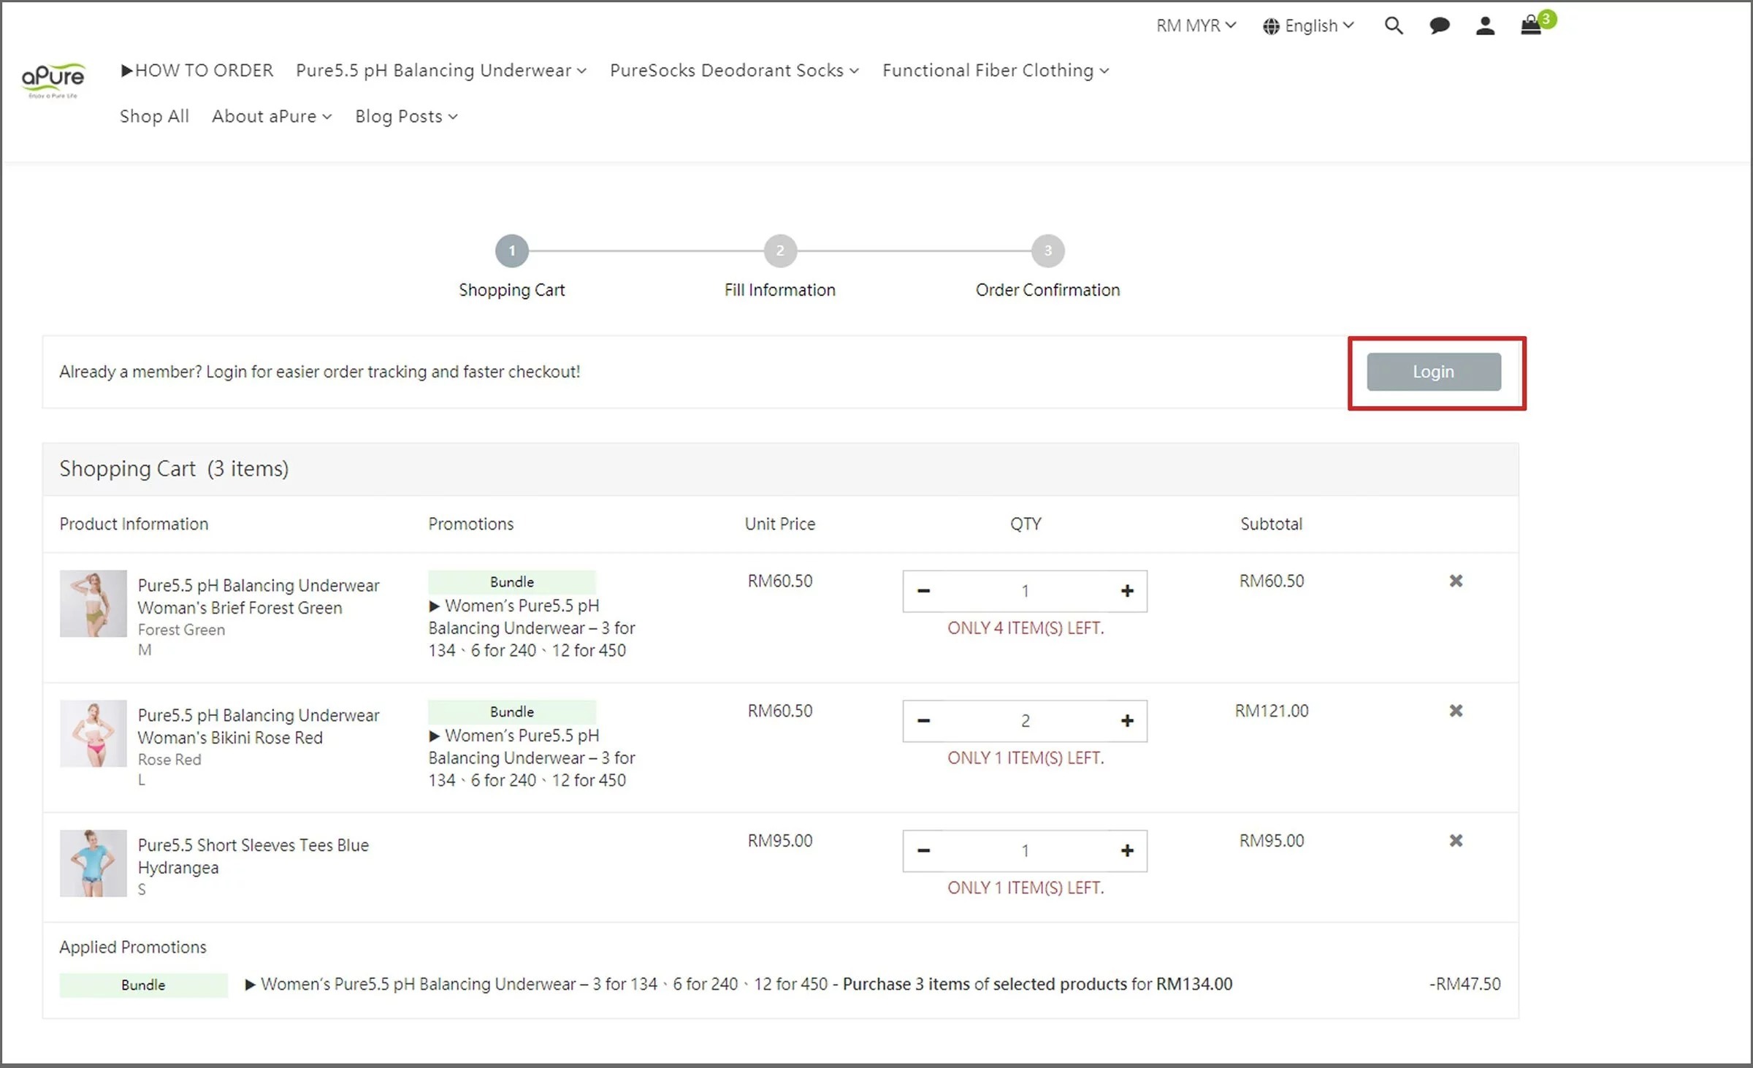The height and width of the screenshot is (1068, 1753).
Task: Click the Login button
Action: point(1433,372)
